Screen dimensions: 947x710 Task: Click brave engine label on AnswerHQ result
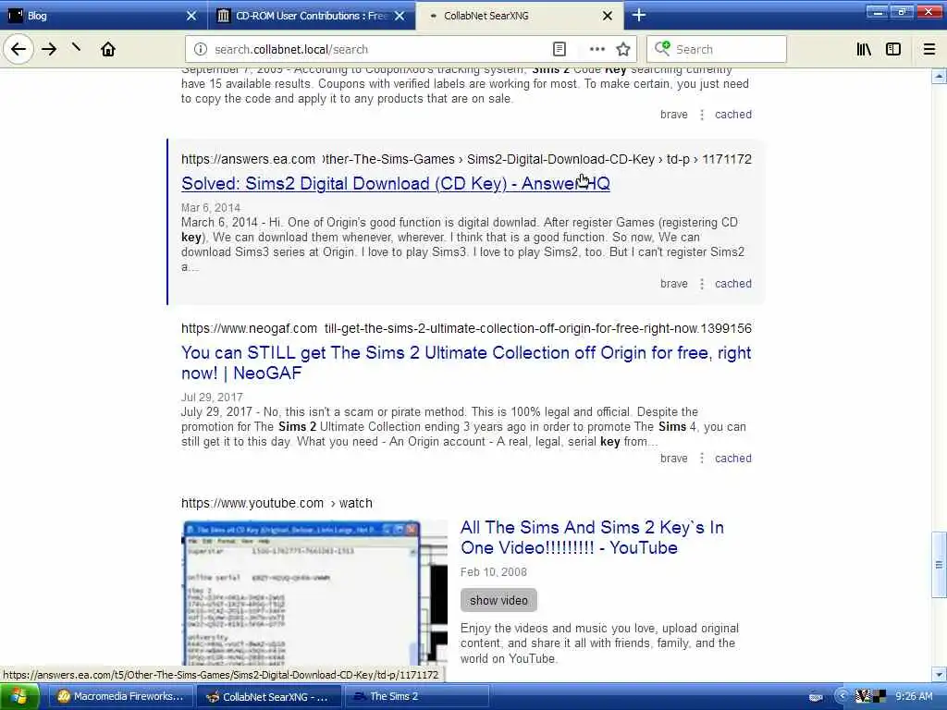pyautogui.click(x=674, y=283)
